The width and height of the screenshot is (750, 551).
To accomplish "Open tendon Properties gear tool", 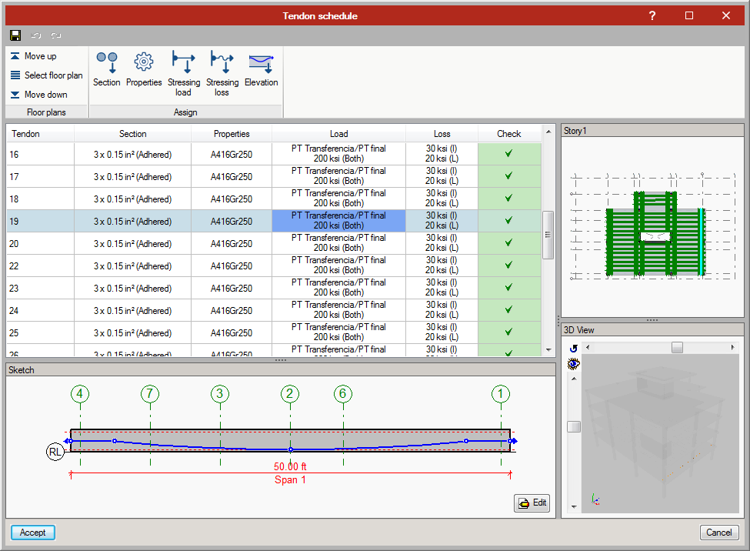I will coord(144,68).
